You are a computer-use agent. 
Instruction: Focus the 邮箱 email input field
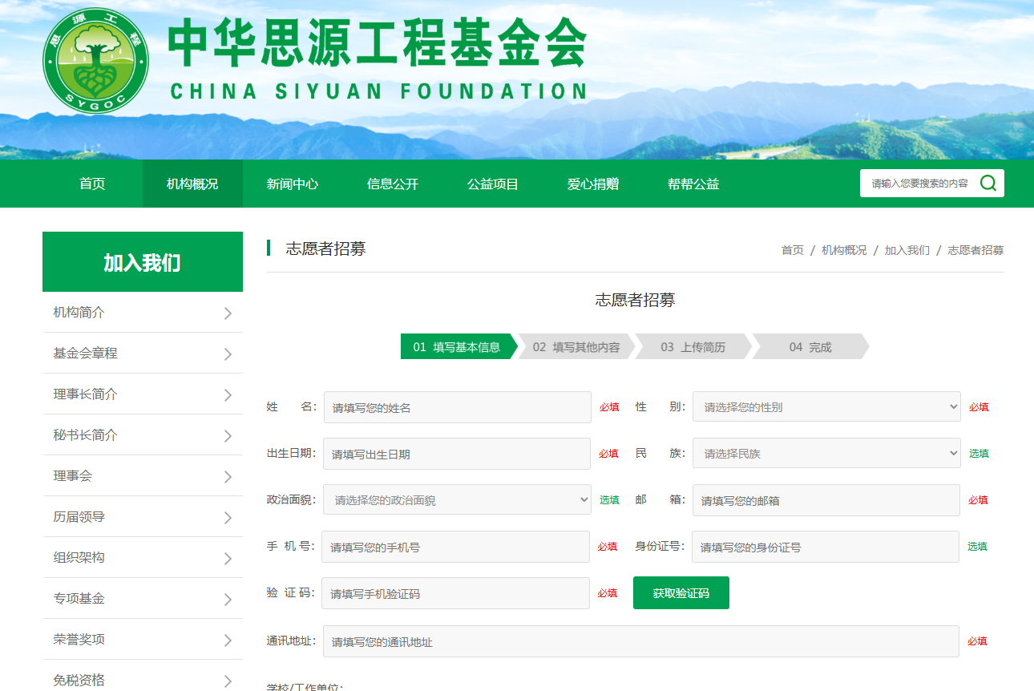click(x=826, y=500)
